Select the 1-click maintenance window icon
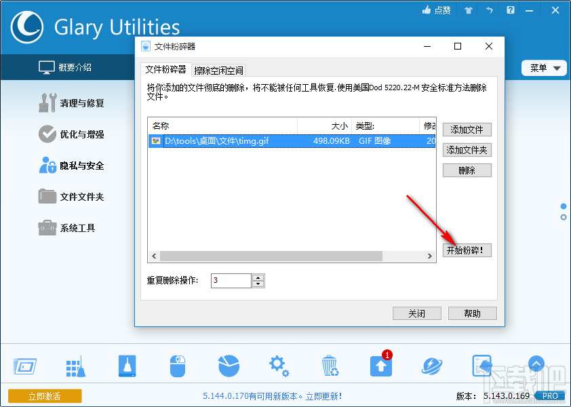The height and width of the screenshot is (407, 571). tap(26, 365)
